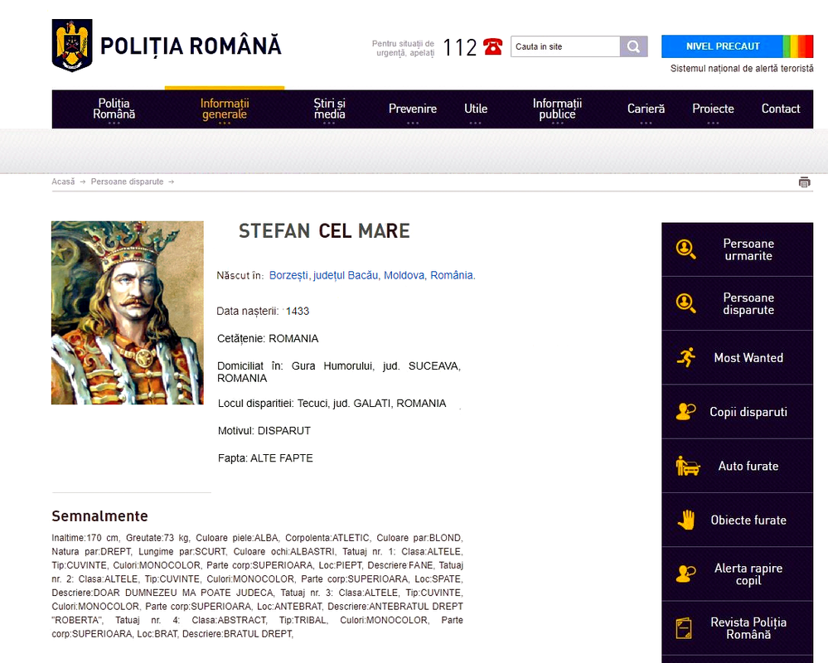
Task: Click the Most Wanted running man icon
Action: [686, 357]
